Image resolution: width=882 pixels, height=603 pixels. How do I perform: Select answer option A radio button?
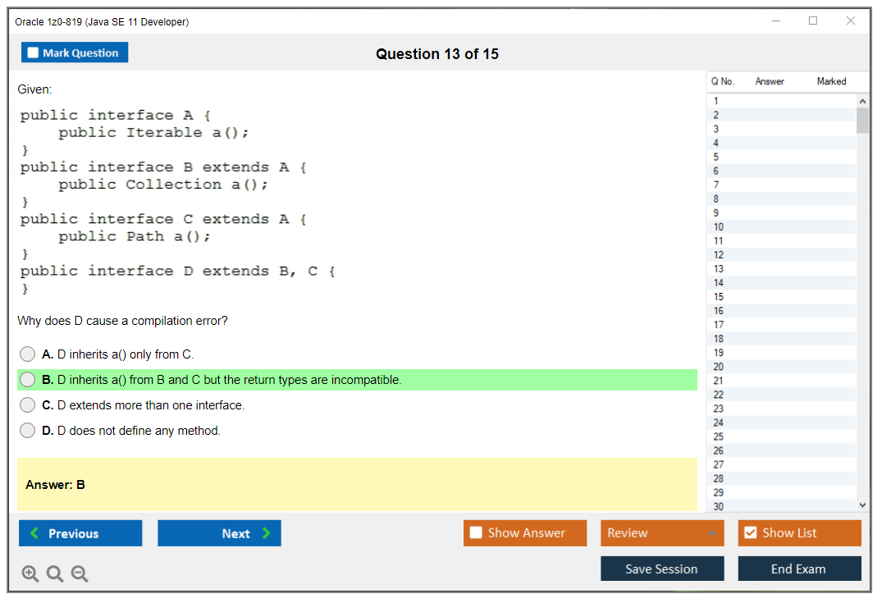[28, 354]
